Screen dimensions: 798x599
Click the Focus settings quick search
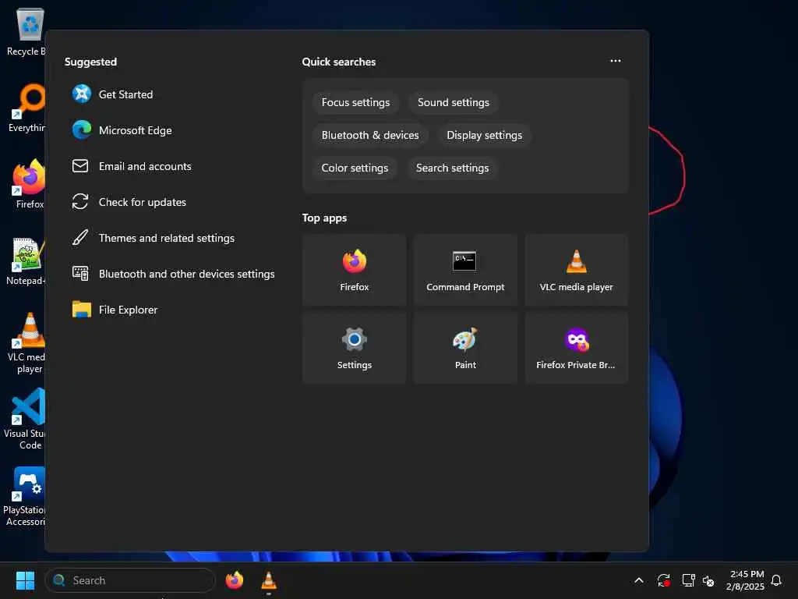pyautogui.click(x=355, y=102)
